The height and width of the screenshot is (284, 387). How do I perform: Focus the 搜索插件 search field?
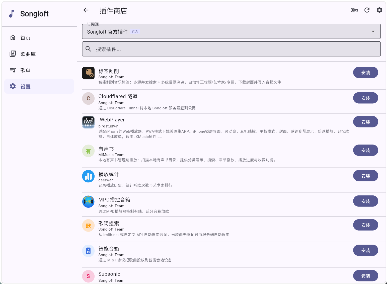pyautogui.click(x=231, y=49)
